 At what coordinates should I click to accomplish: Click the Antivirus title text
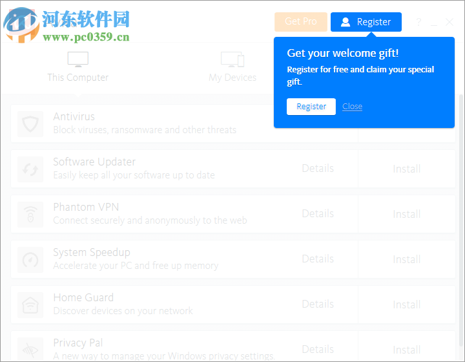[x=74, y=117]
